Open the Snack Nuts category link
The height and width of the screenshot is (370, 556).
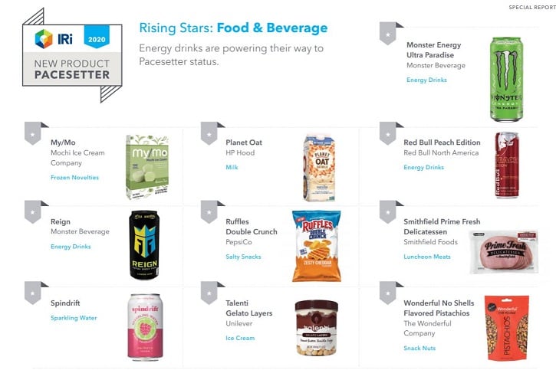click(x=419, y=348)
